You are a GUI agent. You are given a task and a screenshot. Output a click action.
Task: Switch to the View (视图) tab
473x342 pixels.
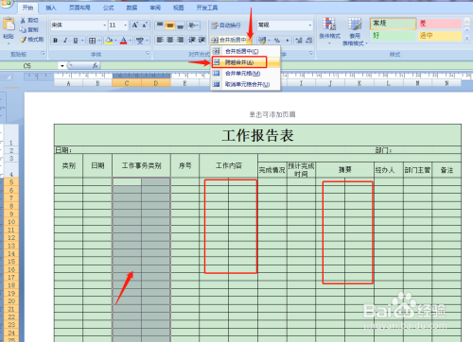coord(178,8)
